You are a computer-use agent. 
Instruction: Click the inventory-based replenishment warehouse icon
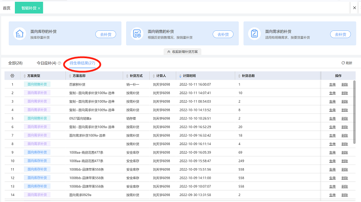[20, 34]
